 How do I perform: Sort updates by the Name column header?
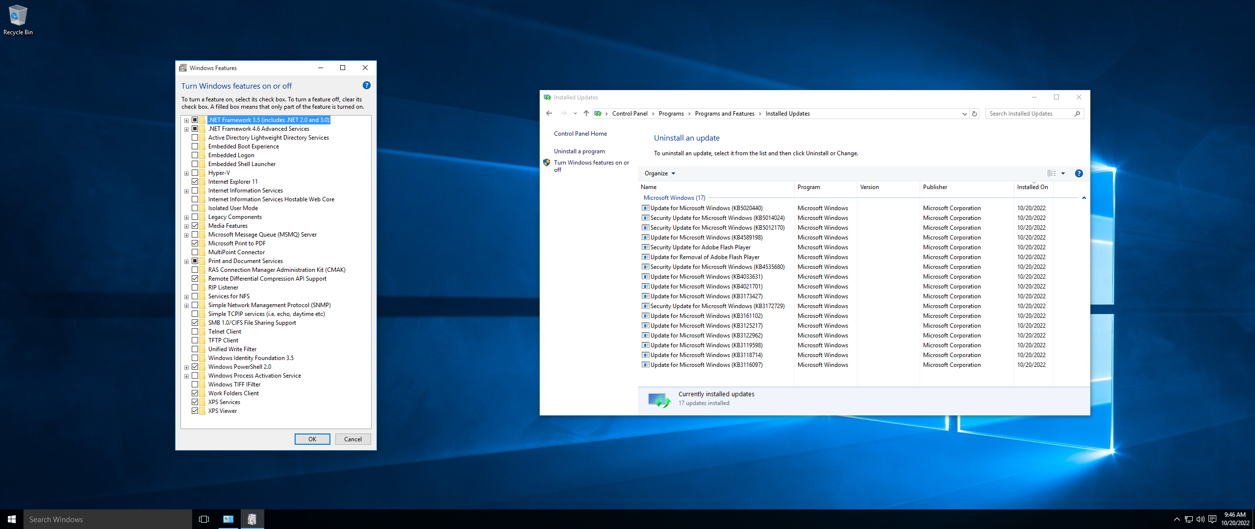(x=716, y=187)
